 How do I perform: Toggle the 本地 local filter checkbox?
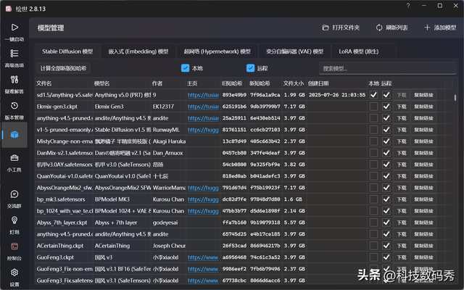point(185,68)
